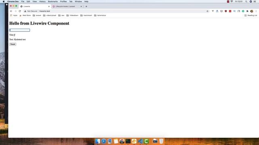The width and height of the screenshot is (259, 145).
Task: Open the Notes app in Dock
Action: 116,141
